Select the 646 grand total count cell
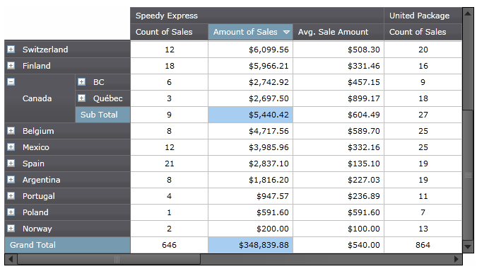This screenshot has height=269, width=477. pos(169,245)
